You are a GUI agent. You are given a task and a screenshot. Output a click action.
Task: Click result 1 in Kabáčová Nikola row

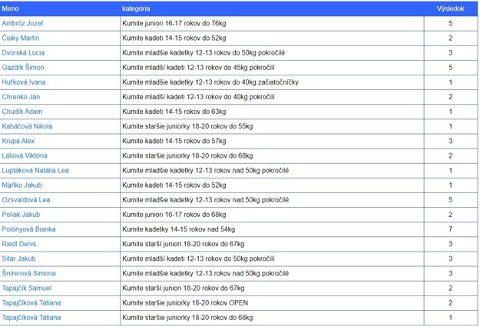[x=451, y=126]
